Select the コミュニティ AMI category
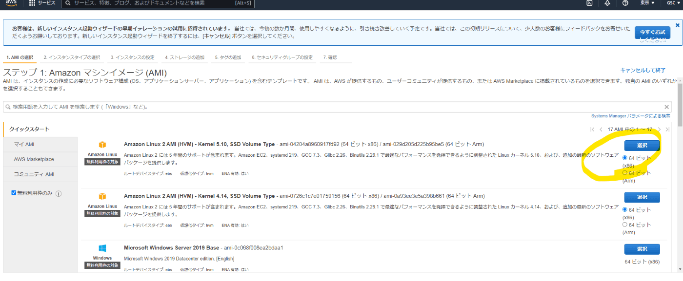This screenshot has width=683, height=281. (40, 174)
